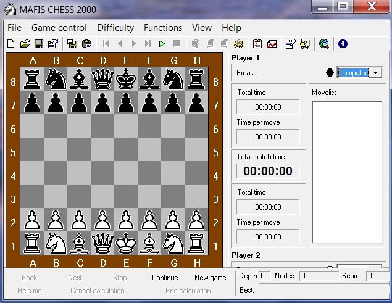
Task: Open the red line chart icon
Action: coord(272,44)
